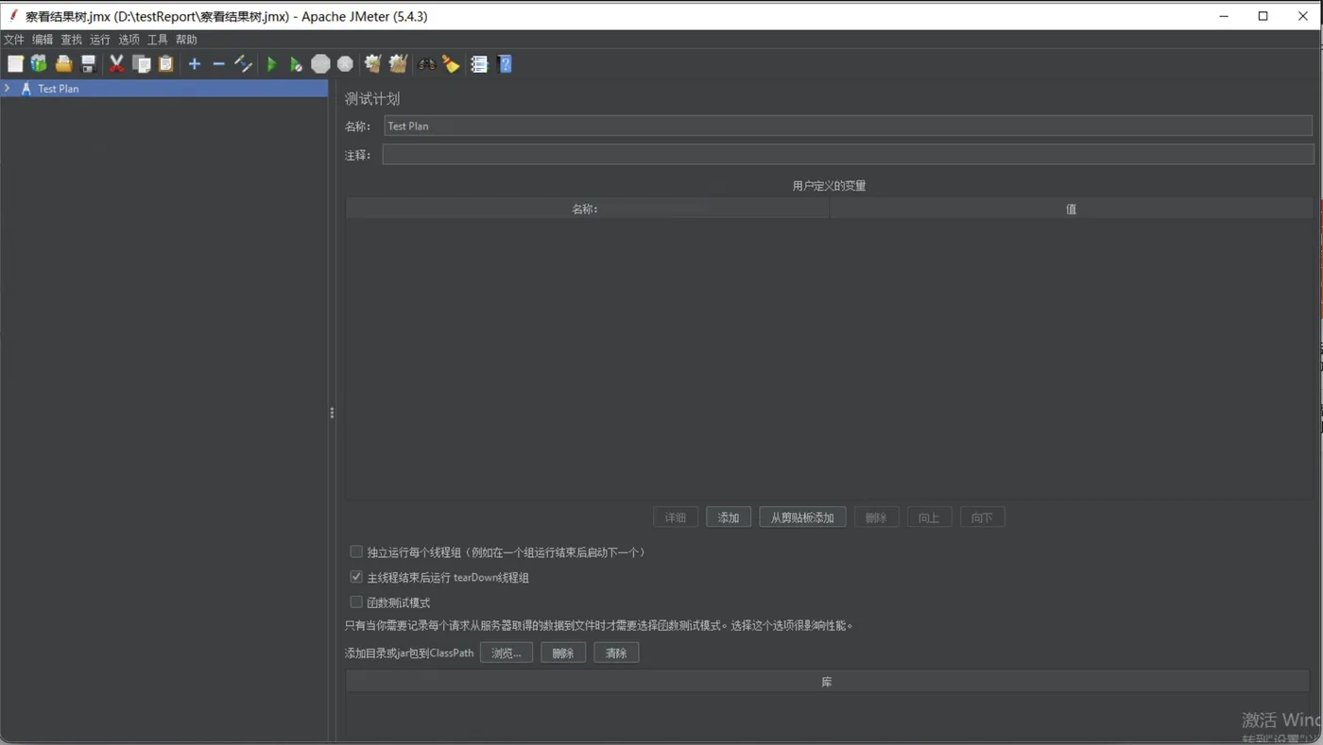Click the Help question mark icon
The height and width of the screenshot is (745, 1323).
click(505, 64)
